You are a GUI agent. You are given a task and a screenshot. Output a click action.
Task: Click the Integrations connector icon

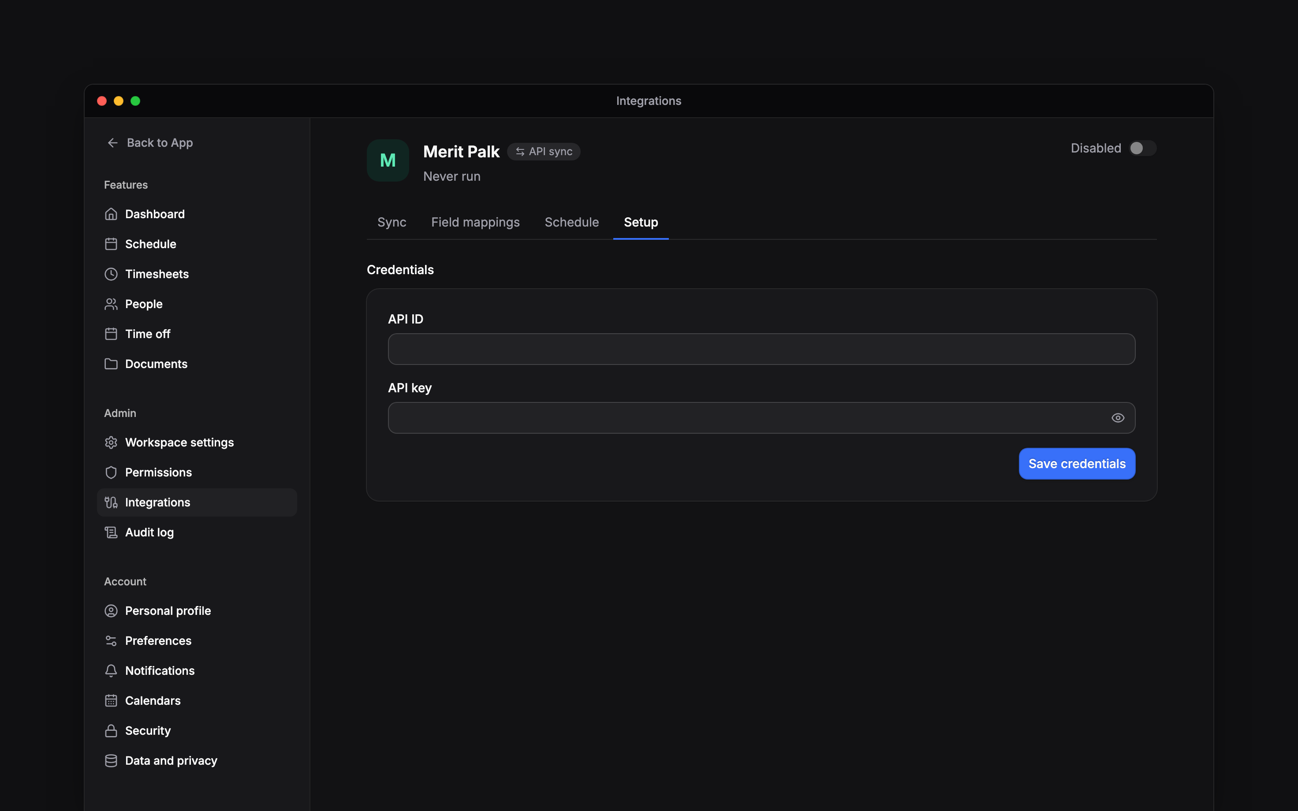tap(111, 502)
